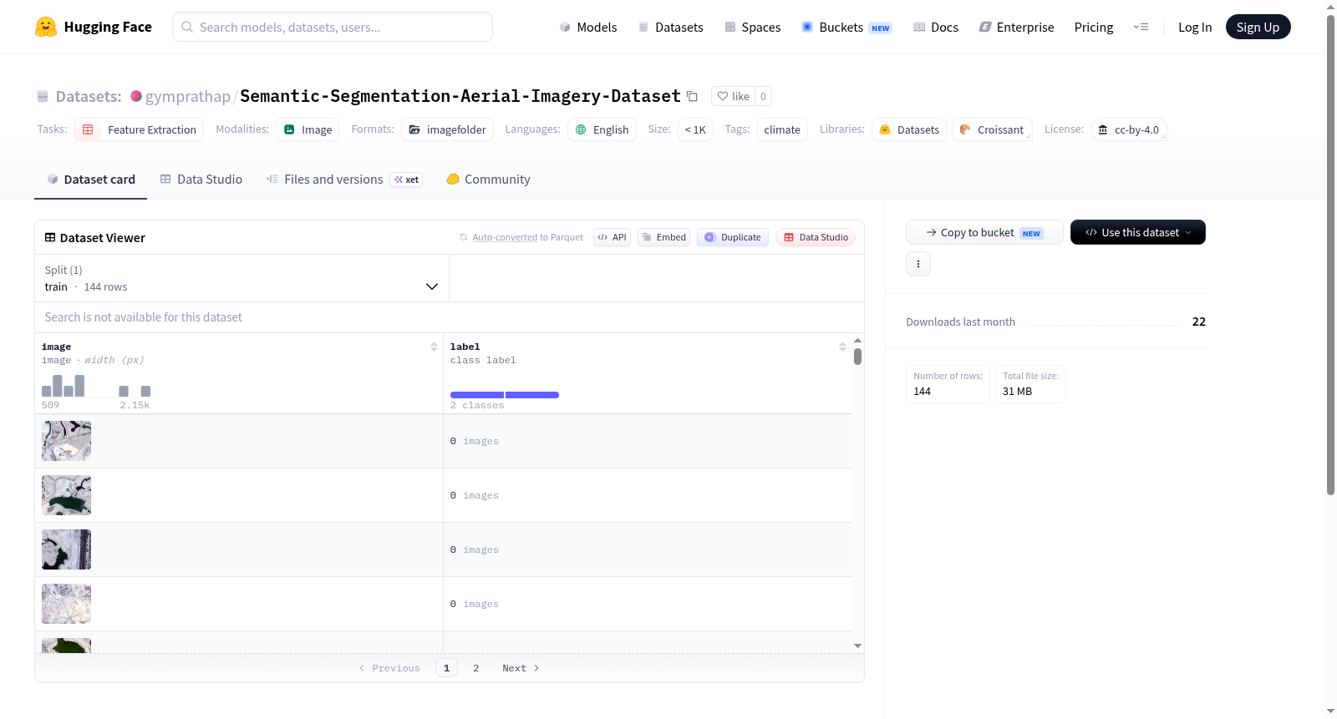
Task: Expand the train split dropdown
Action: [x=241, y=278]
